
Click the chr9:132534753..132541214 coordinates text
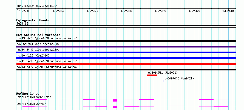click(x=37, y=6)
